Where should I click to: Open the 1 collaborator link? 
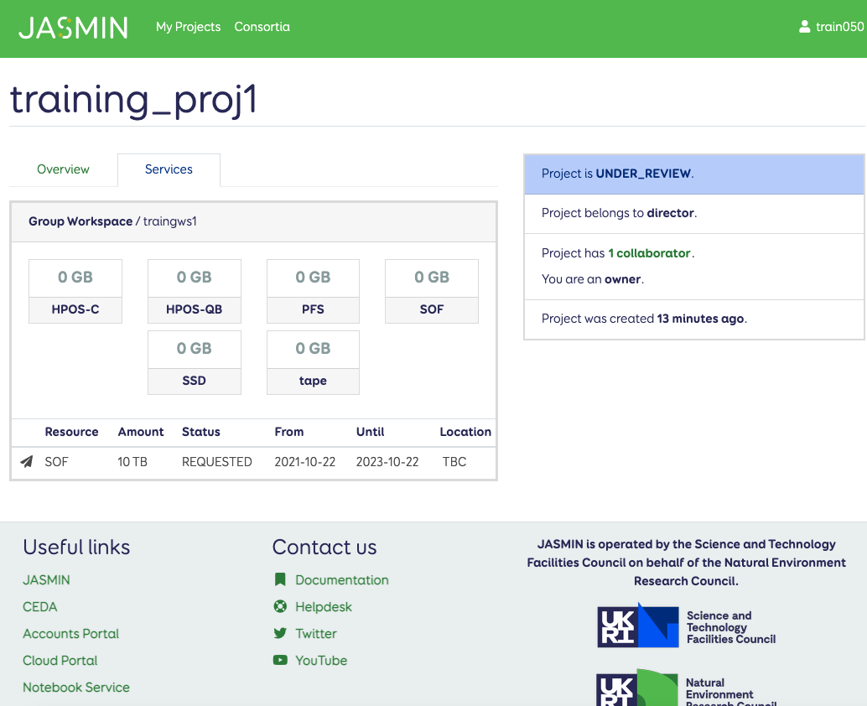pyautogui.click(x=649, y=253)
